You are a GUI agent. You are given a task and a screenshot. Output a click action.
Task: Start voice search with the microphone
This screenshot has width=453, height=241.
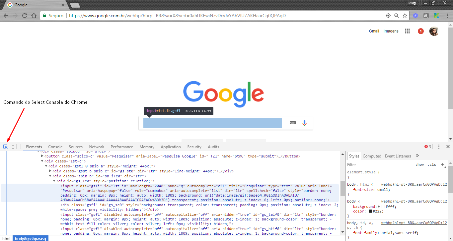point(304,123)
